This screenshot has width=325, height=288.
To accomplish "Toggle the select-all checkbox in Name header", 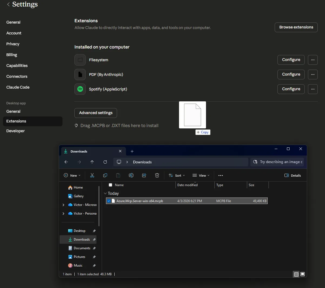I will 110,185.
